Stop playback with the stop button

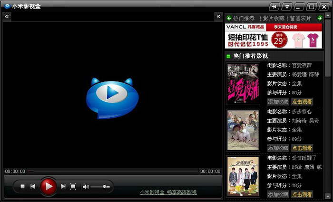(x=22, y=186)
